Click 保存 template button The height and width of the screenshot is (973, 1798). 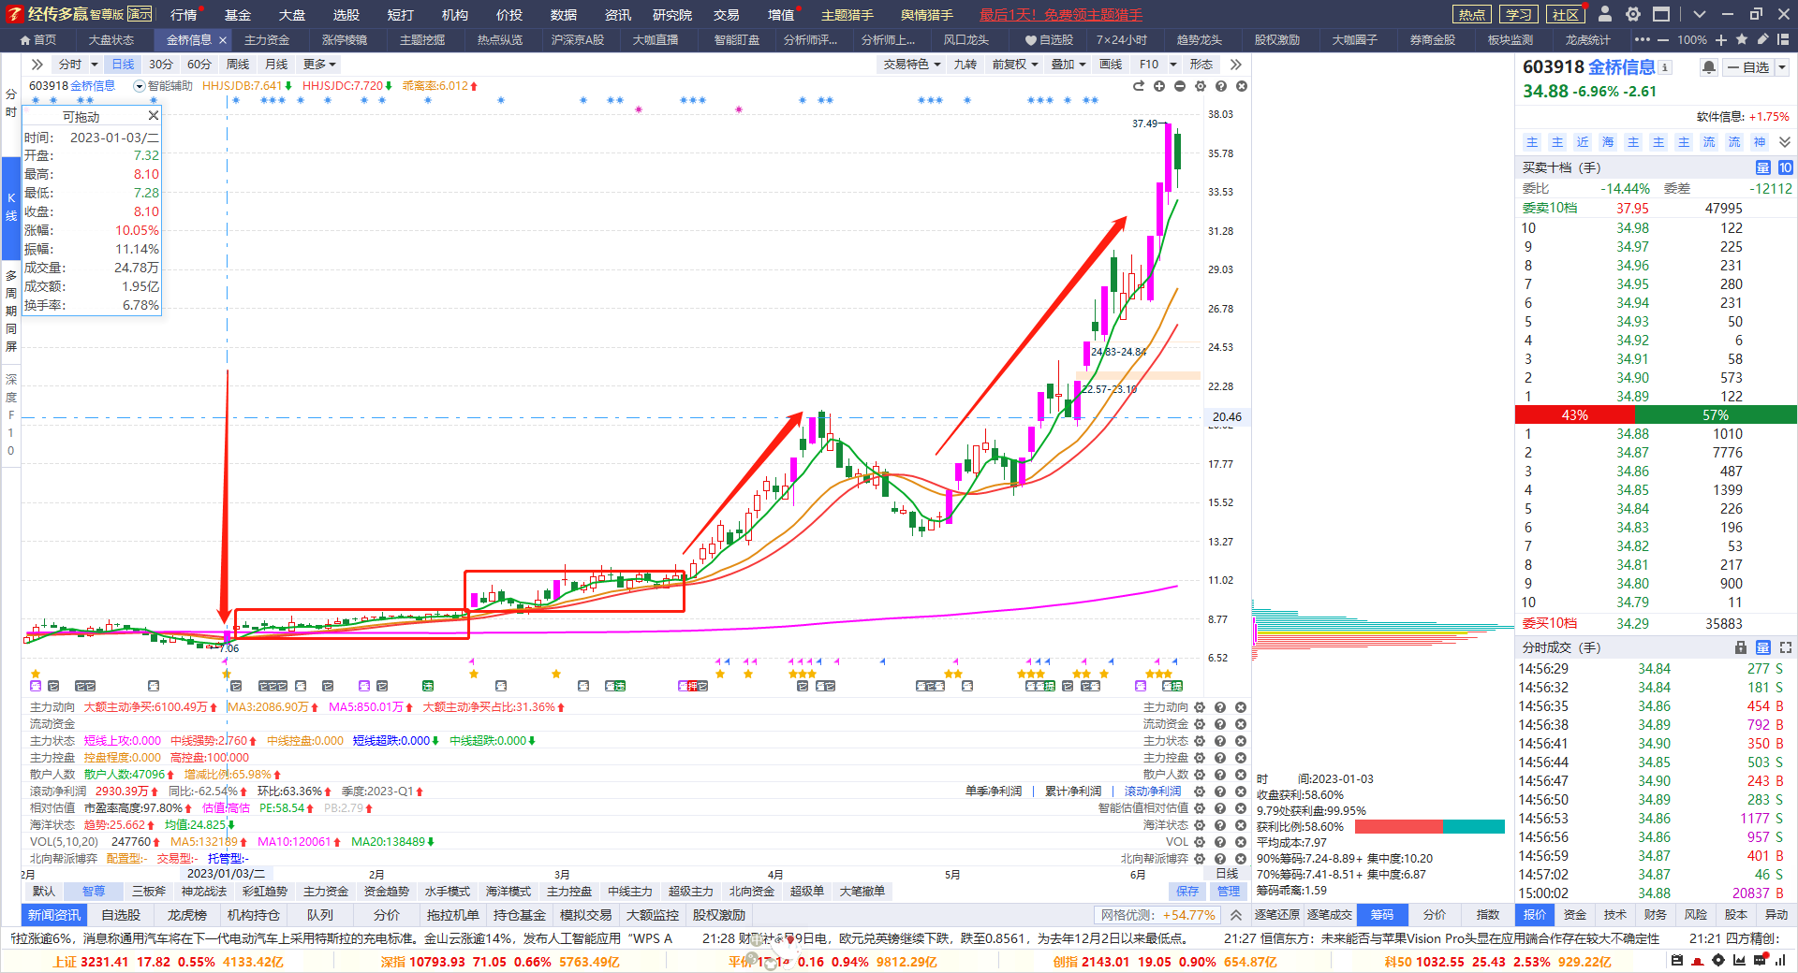point(1187,892)
